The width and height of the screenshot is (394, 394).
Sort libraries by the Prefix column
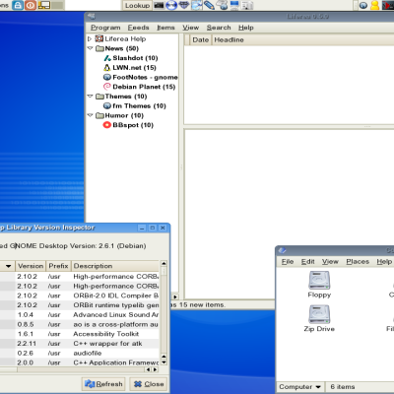tap(58, 266)
